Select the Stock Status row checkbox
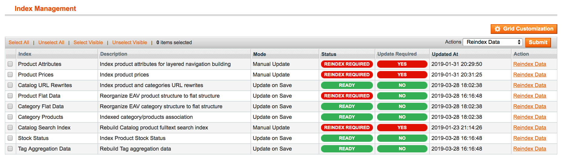This screenshot has width=564, height=166. (x=10, y=138)
